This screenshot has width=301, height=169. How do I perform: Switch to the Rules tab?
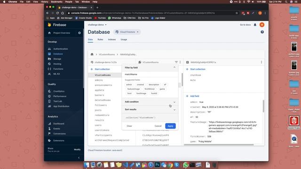100,39
